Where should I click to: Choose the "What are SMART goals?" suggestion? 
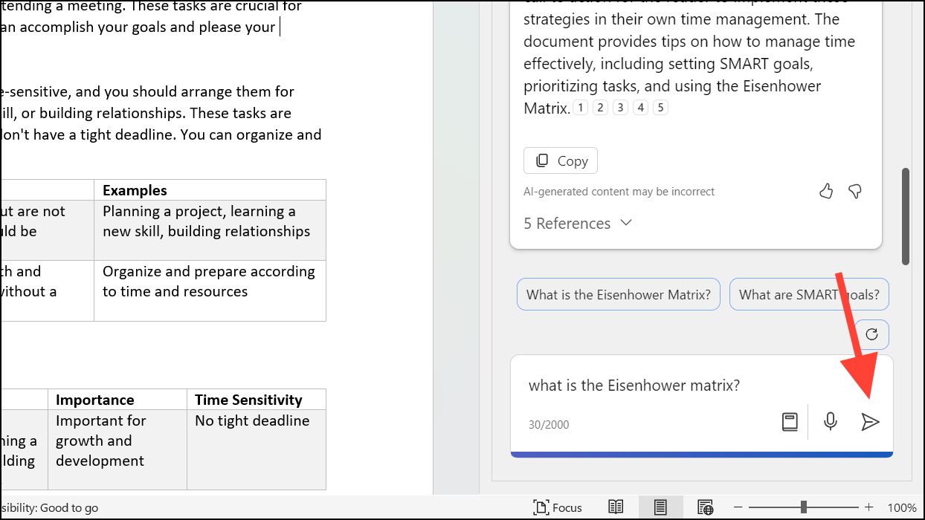pyautogui.click(x=809, y=294)
